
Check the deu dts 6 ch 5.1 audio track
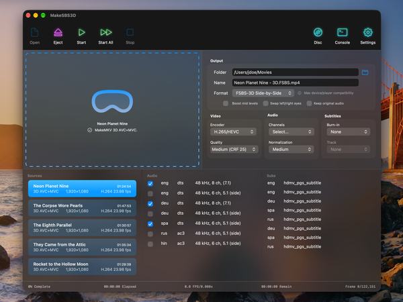[x=150, y=213]
